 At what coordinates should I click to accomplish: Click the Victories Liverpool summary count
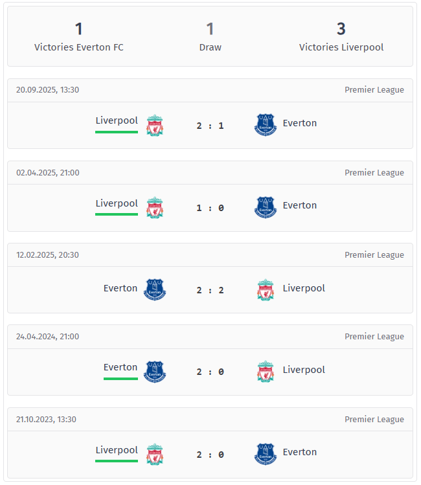point(341,29)
